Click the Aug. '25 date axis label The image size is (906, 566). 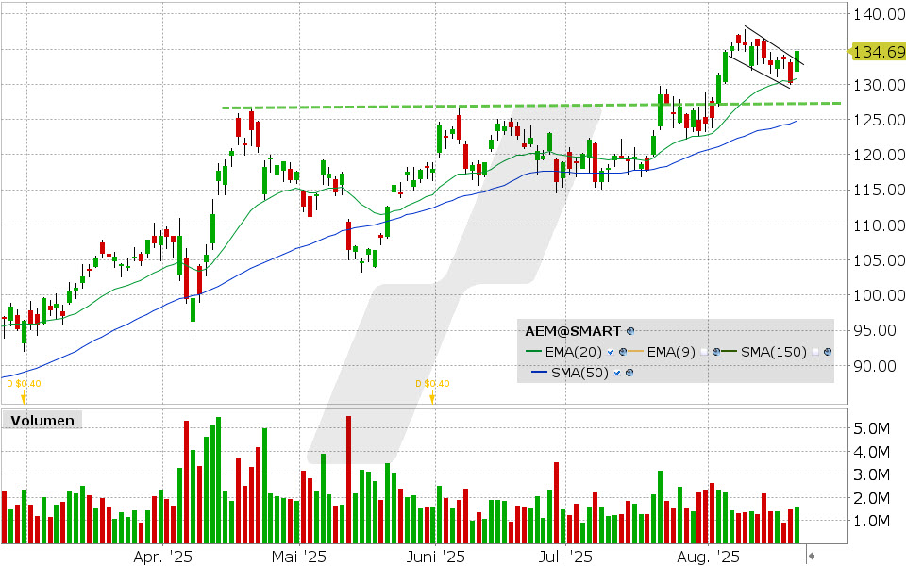pyautogui.click(x=709, y=557)
